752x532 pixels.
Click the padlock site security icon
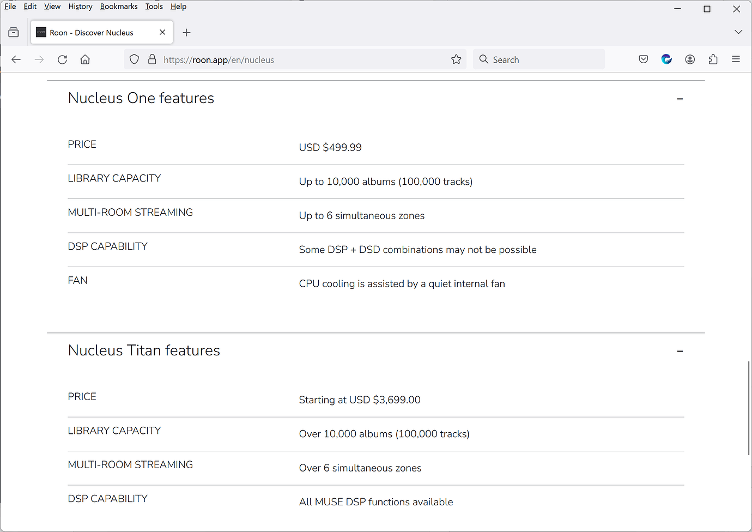pos(151,59)
